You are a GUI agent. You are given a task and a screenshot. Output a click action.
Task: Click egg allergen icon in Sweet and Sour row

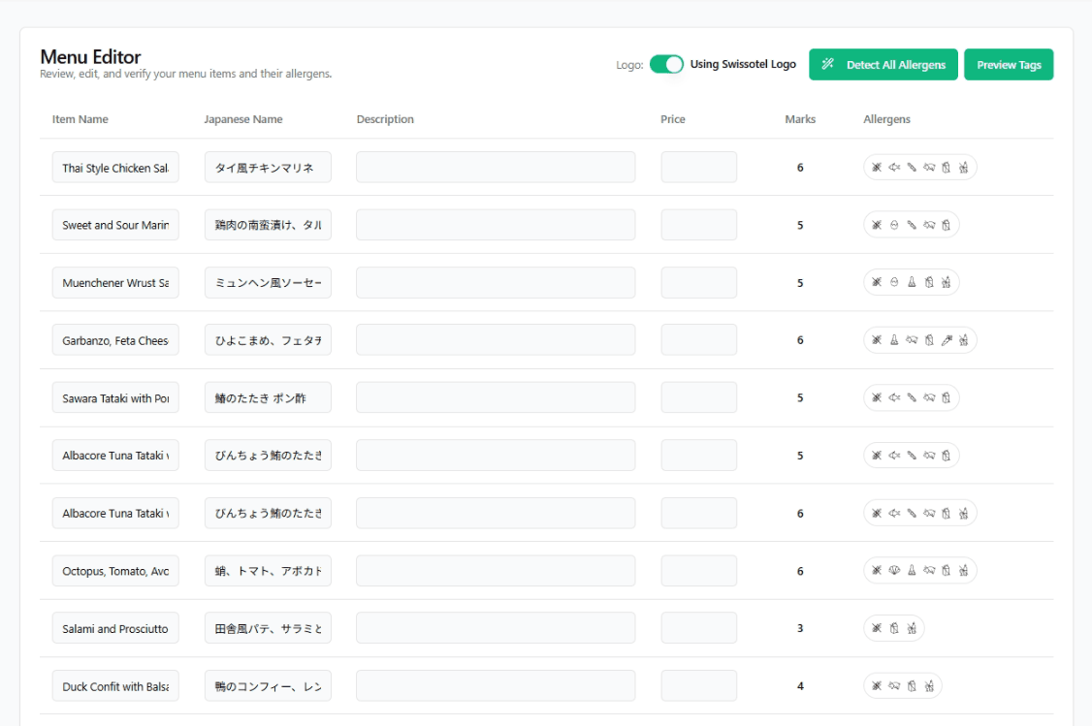[894, 225]
